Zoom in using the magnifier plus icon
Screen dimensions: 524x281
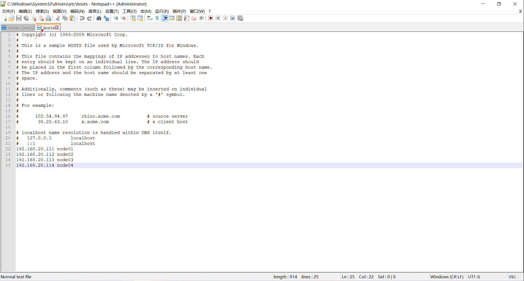tap(116, 18)
